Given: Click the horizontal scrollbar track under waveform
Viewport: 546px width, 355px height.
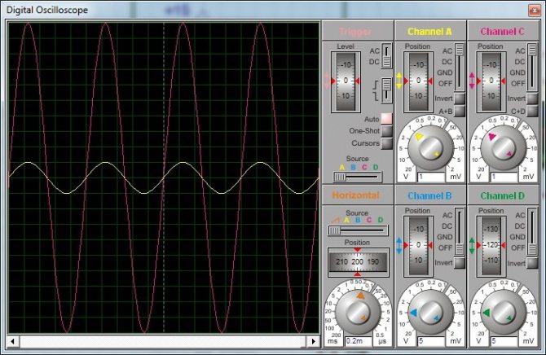Looking at the screenshot, I should coord(163,341).
